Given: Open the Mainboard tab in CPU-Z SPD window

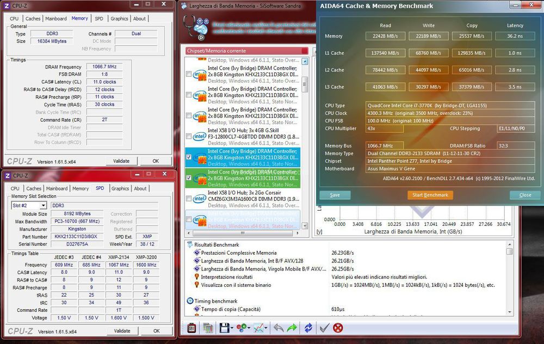Looking at the screenshot, I should tap(57, 188).
